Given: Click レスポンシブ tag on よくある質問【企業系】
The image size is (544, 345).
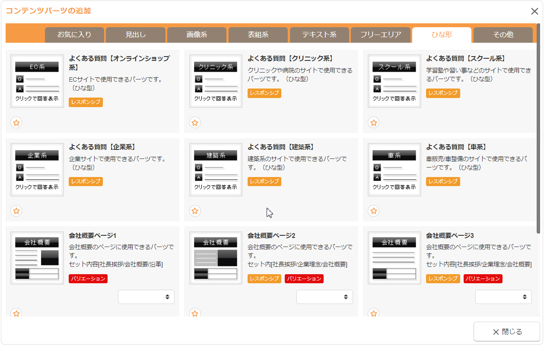Looking at the screenshot, I should pos(86,182).
